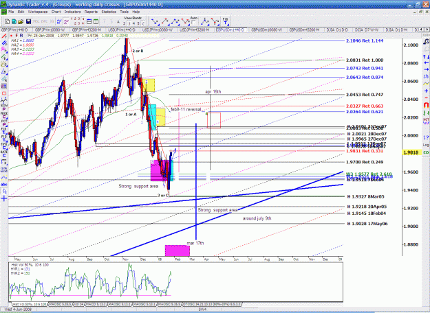Switch to DJIA D1 D-D chart tab

pyautogui.click(x=337, y=30)
